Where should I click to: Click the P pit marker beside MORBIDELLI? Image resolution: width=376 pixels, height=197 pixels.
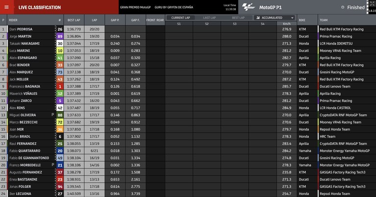(53, 165)
